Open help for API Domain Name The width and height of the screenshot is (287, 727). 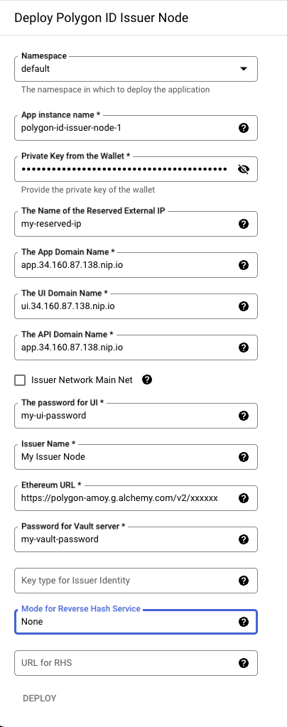click(244, 348)
